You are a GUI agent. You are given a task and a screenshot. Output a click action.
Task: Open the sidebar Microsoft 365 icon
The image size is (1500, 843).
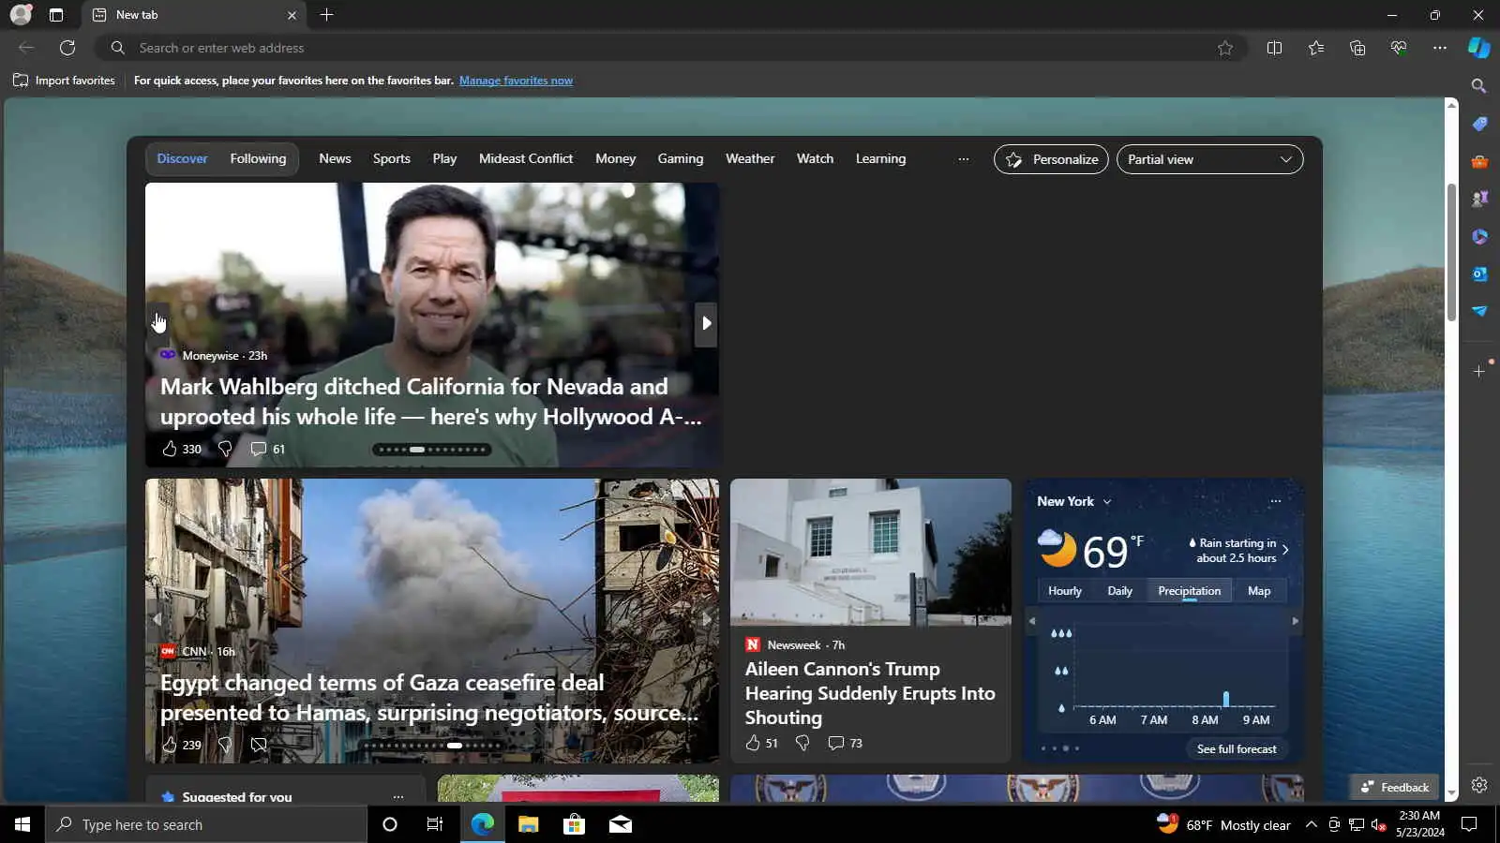pos(1479,236)
